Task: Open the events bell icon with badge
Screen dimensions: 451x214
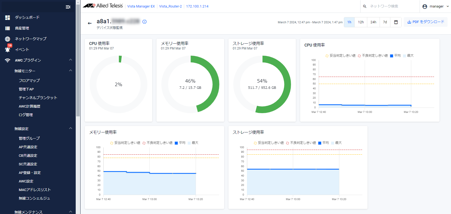Action: click(x=8, y=49)
